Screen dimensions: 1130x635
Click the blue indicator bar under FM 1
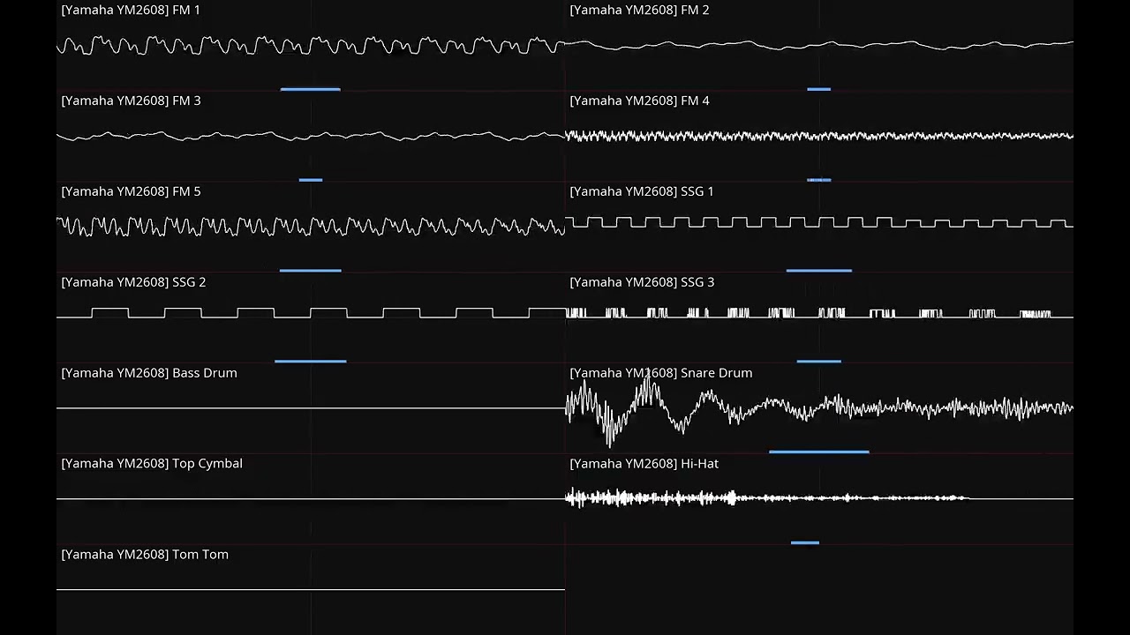coord(310,89)
